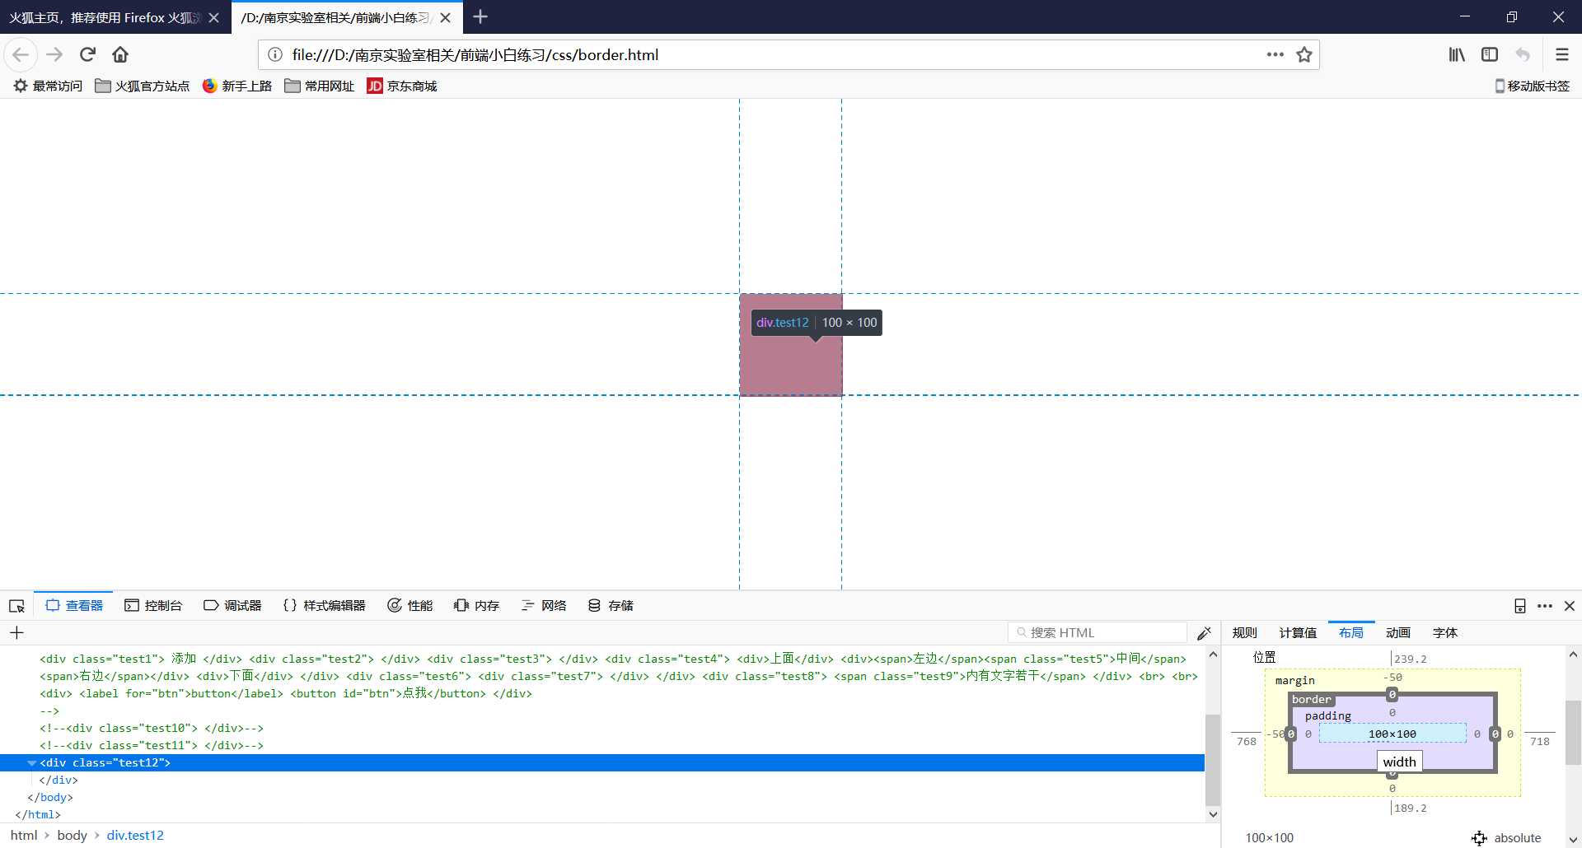Switch to the 内存 memory tab
The image size is (1582, 848).
(x=476, y=605)
